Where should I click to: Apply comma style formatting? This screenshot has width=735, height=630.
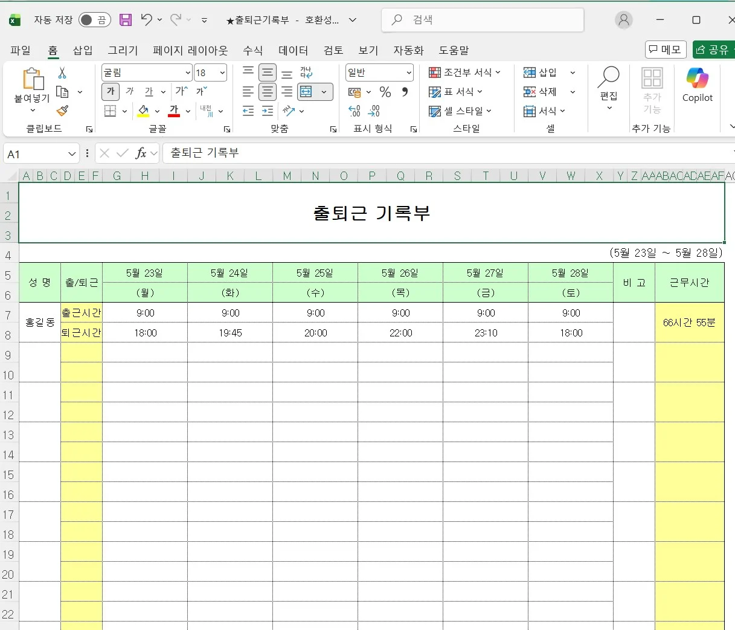coord(404,92)
